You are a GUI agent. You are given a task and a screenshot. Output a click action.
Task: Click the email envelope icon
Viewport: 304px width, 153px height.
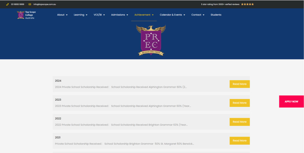tap(30, 4)
